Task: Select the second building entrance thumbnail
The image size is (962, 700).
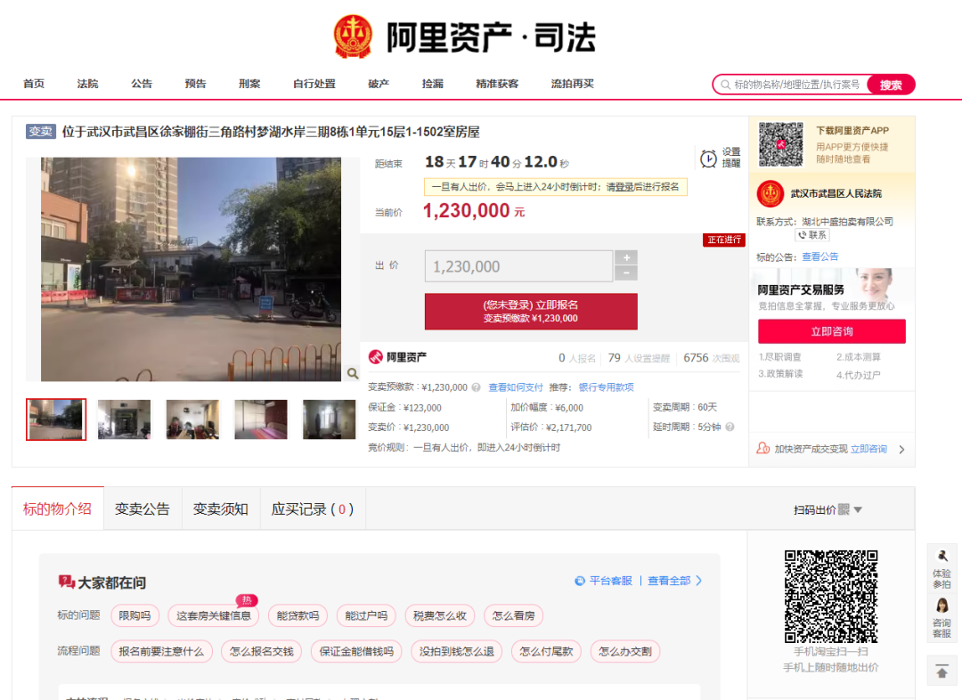Action: coord(124,419)
